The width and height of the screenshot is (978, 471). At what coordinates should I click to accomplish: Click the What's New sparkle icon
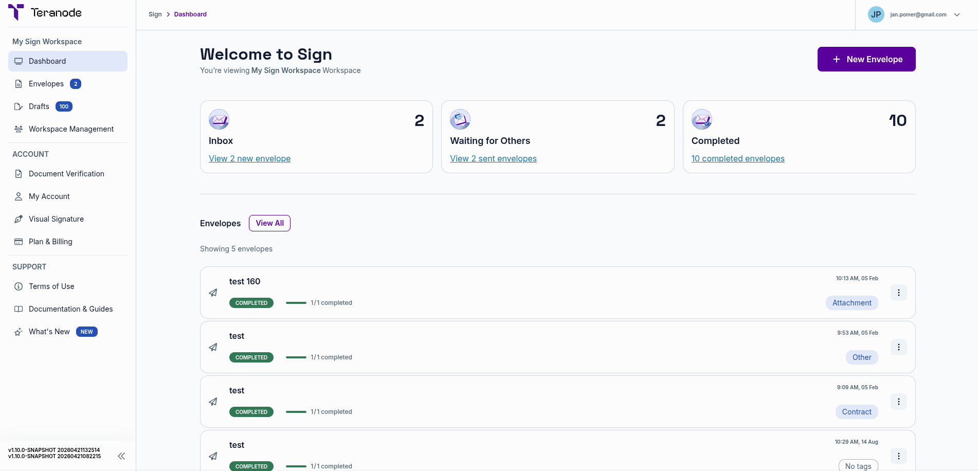click(19, 332)
